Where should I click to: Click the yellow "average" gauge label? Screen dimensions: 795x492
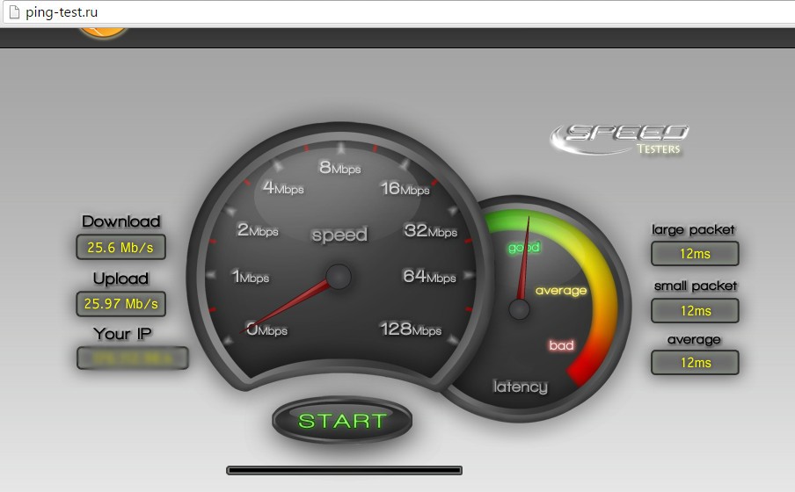(561, 291)
